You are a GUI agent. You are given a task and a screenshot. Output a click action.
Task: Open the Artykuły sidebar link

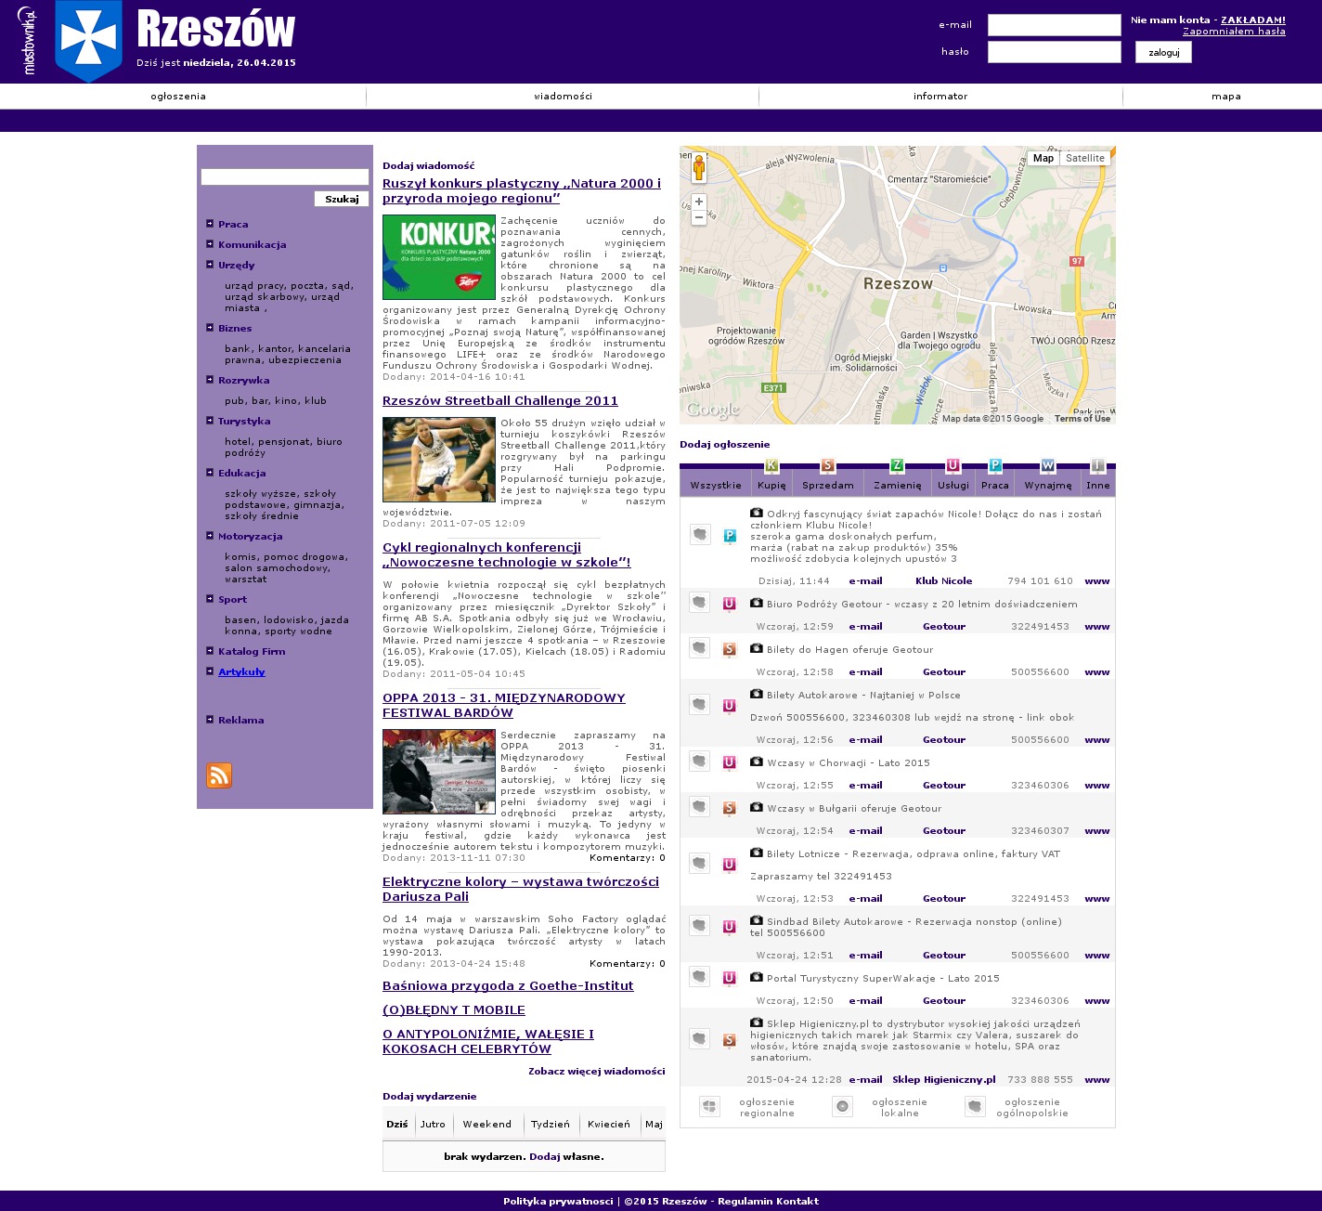click(x=241, y=672)
